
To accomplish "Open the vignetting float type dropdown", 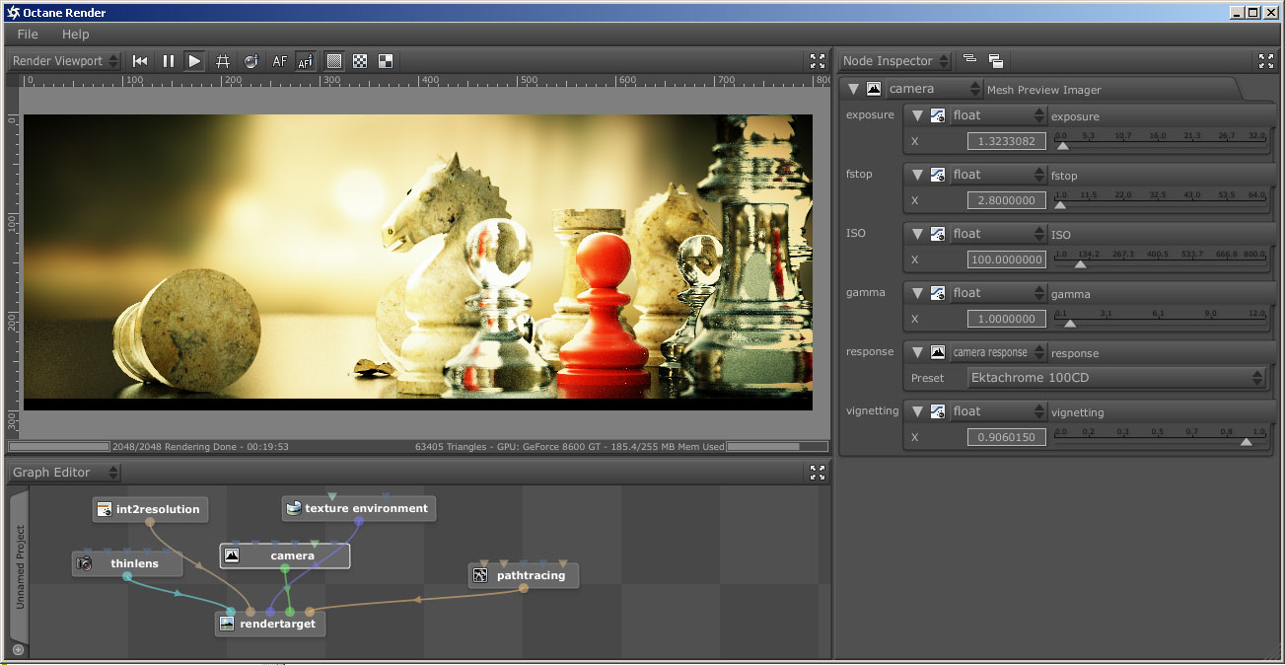I will [996, 411].
